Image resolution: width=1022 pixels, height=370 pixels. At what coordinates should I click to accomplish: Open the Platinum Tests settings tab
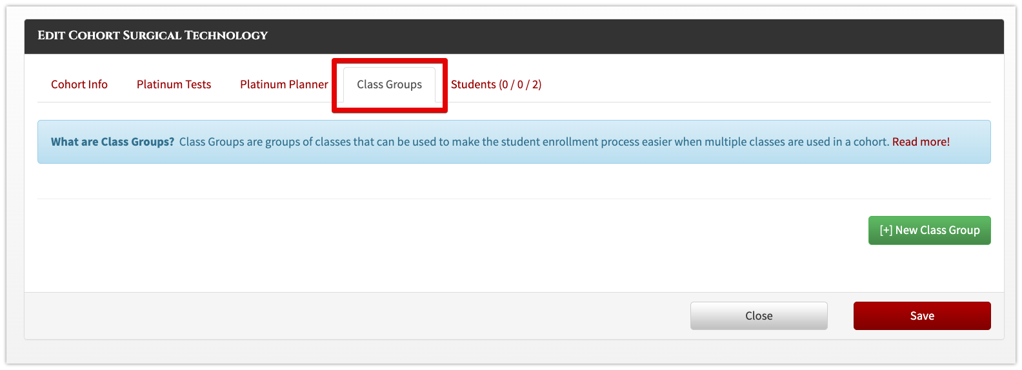pos(174,84)
